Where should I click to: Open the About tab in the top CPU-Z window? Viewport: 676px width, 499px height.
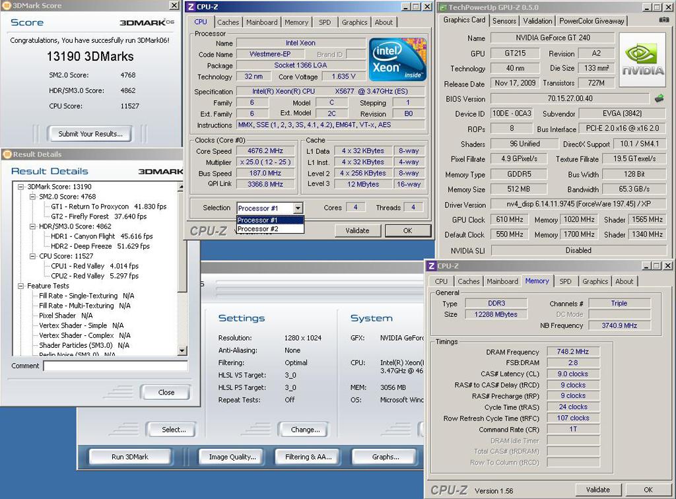[384, 22]
